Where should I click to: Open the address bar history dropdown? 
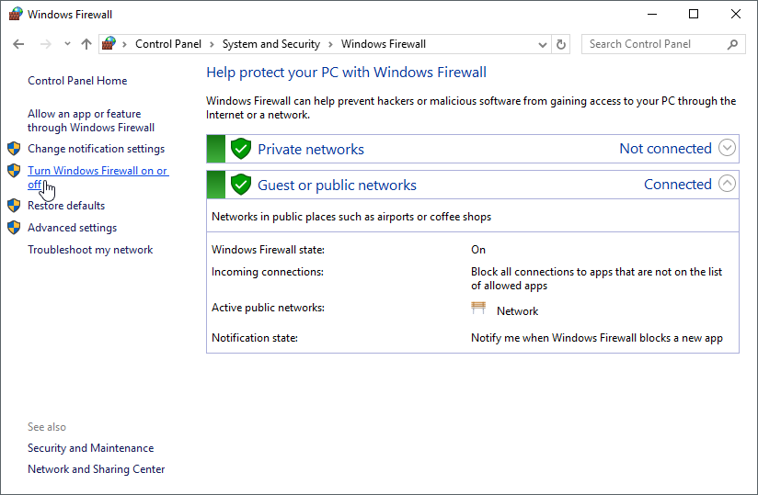tap(543, 44)
